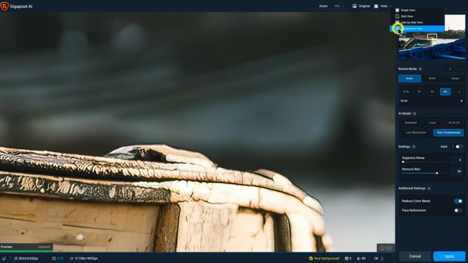
Task: Click the Resize Mode help icon
Action: 421,69
